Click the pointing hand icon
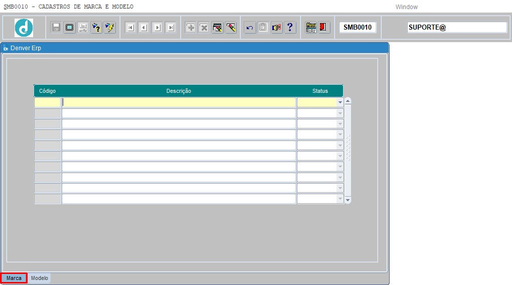This screenshot has height=285, width=512. pos(277,28)
